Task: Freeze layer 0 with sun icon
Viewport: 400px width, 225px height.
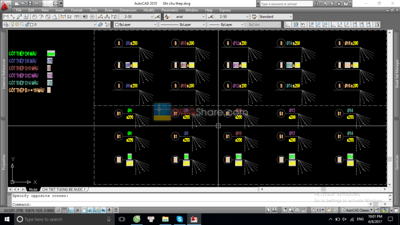Action: [x=17, y=24]
